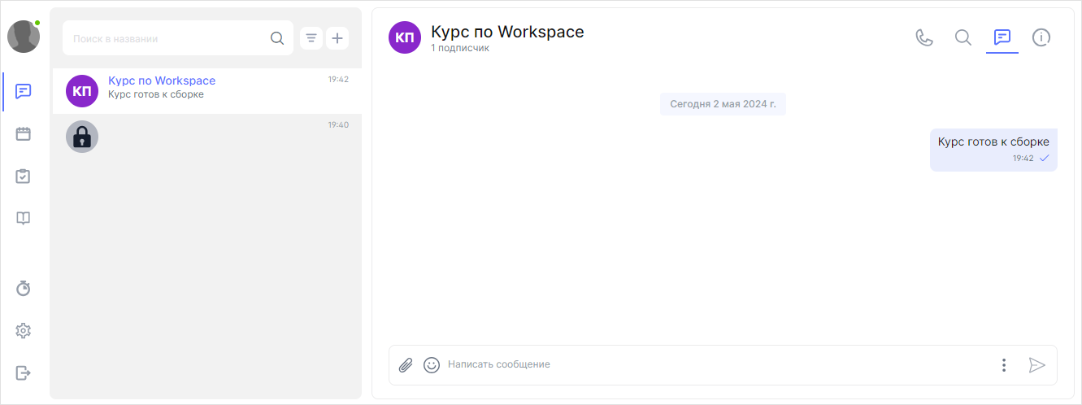Screen dimensions: 1082x405
Task: Search messages in the chat header
Action: click(963, 37)
